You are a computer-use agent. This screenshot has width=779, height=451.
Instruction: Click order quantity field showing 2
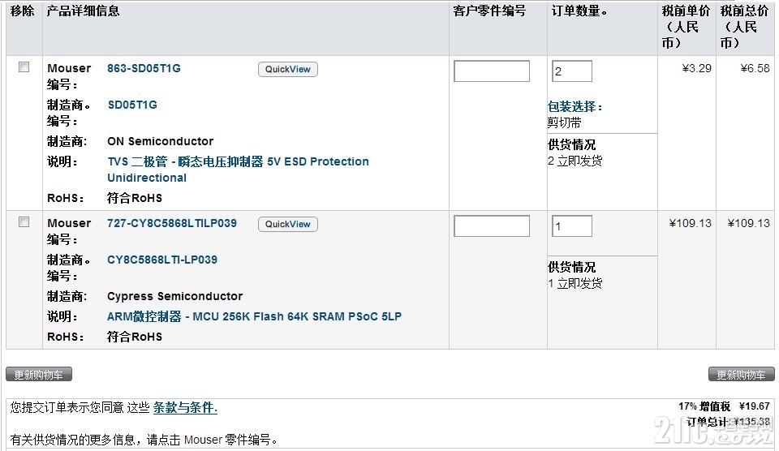tap(572, 71)
